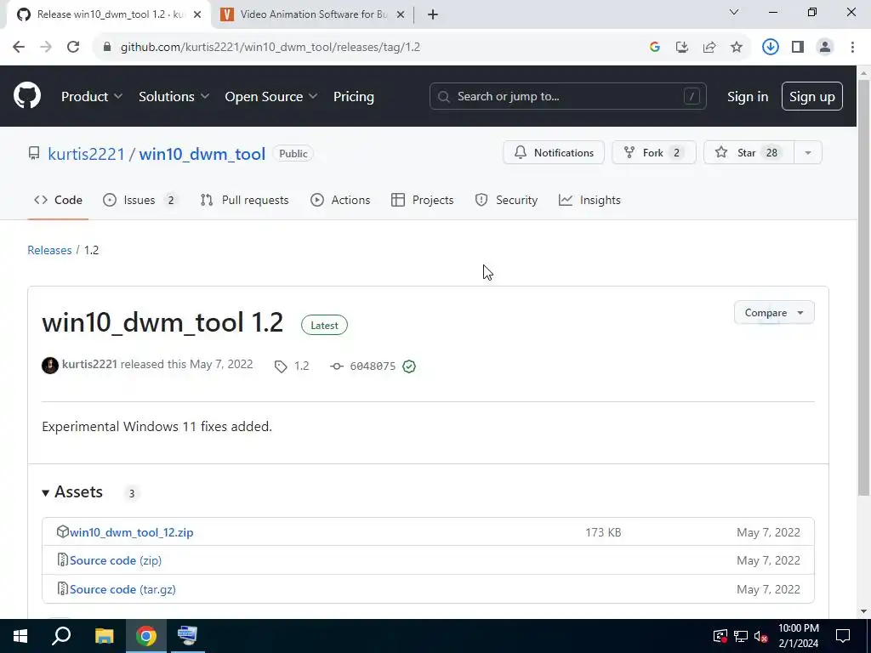Open Windows Start menu
The height and width of the screenshot is (653, 871).
point(20,636)
